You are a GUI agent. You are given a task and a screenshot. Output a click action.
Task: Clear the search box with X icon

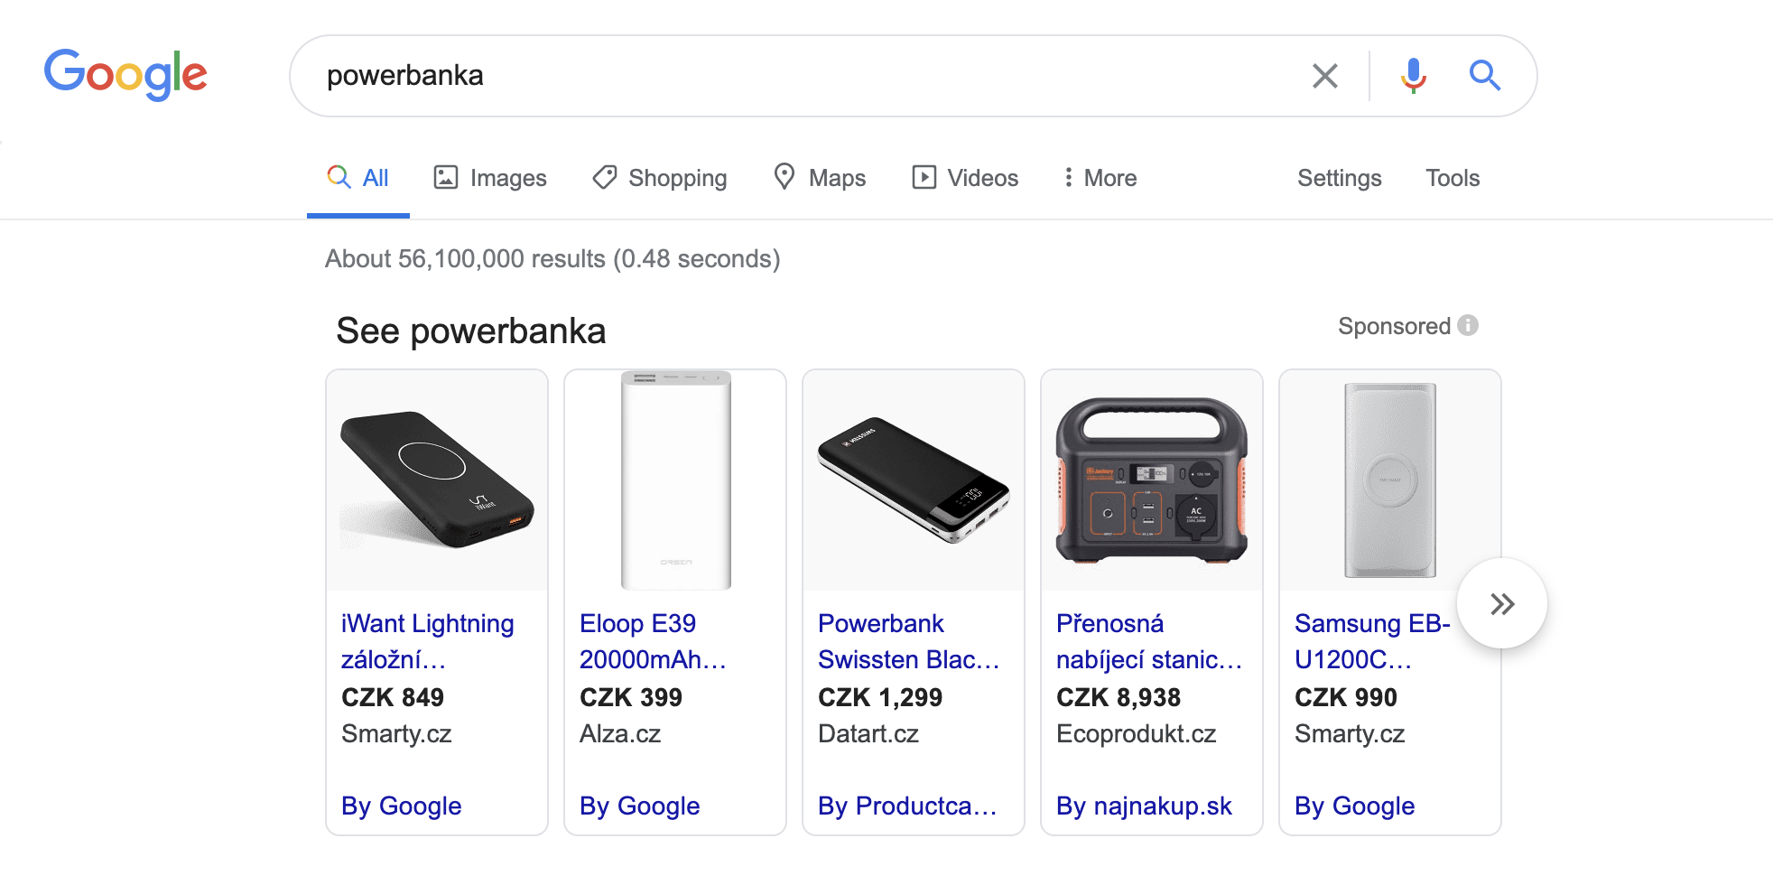tap(1324, 76)
